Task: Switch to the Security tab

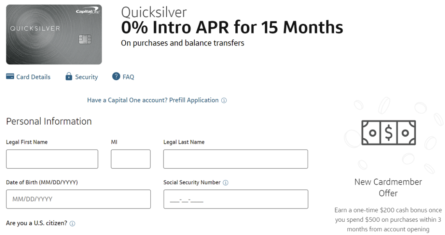Action: coord(86,77)
